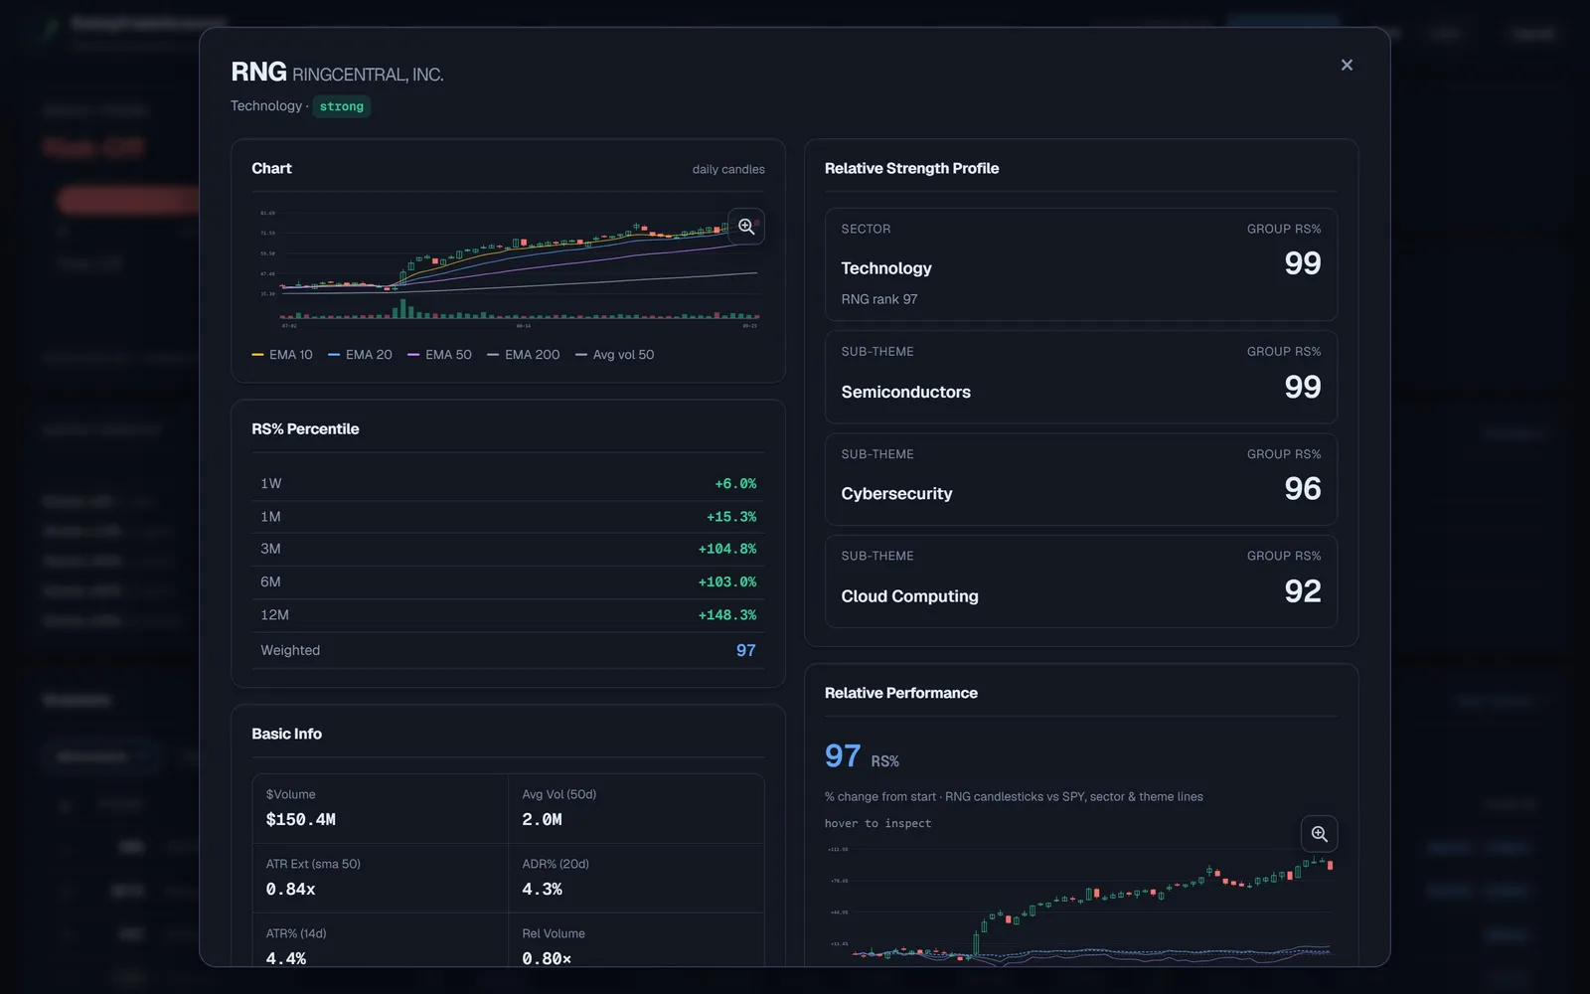Zoom into the Relative Performance chart
This screenshot has width=1590, height=994.
[x=1319, y=834]
